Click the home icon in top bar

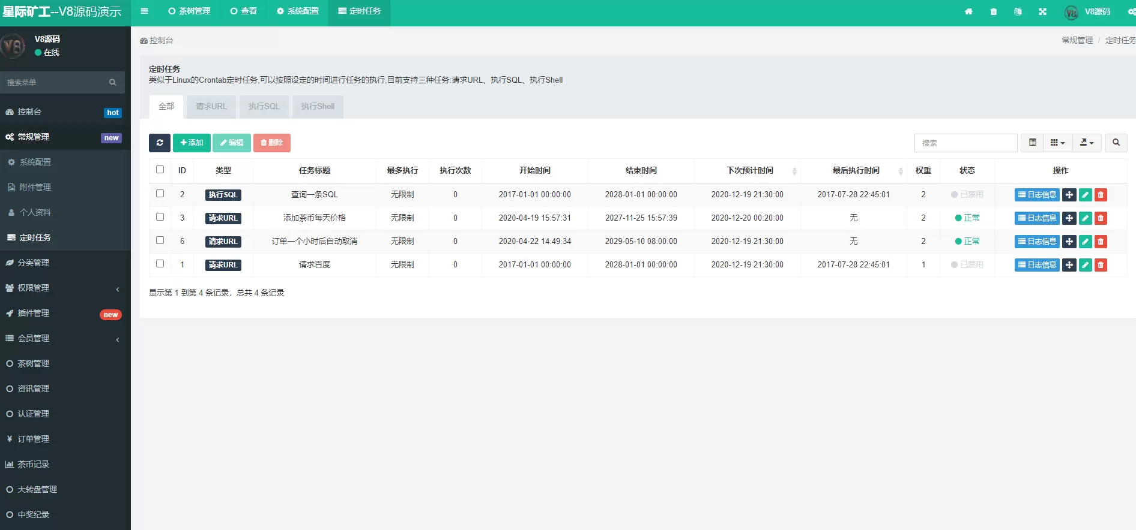(x=968, y=11)
